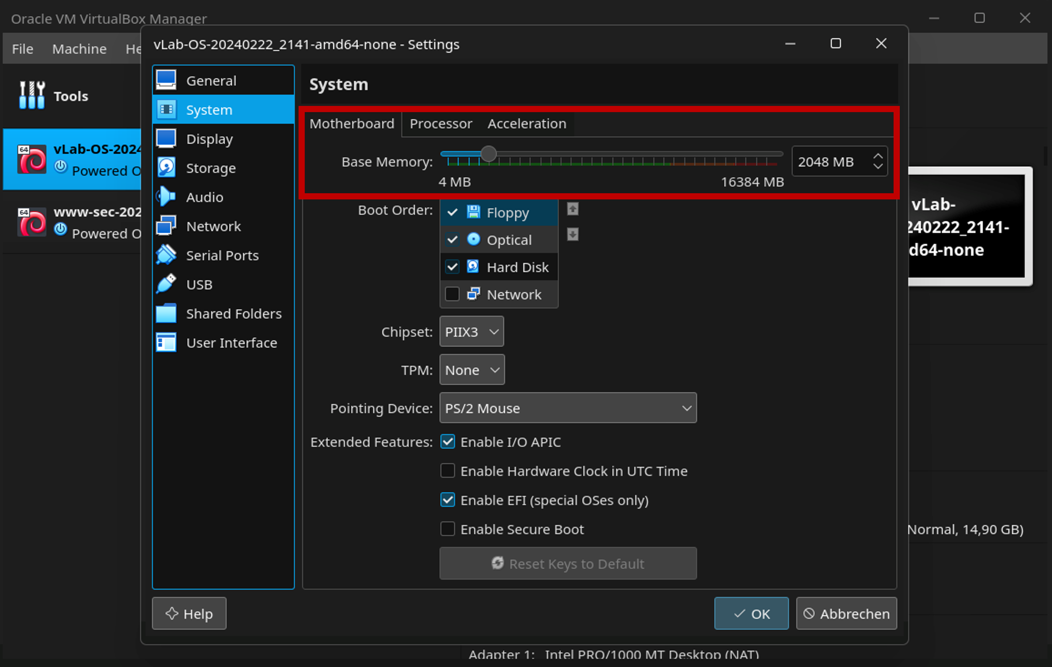The image size is (1052, 667).
Task: Open the TPM None dropdown
Action: tap(472, 370)
